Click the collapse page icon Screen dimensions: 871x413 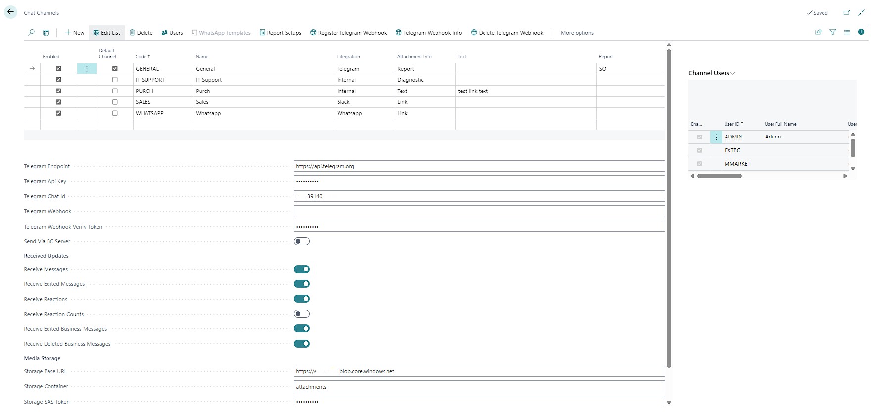(x=861, y=13)
